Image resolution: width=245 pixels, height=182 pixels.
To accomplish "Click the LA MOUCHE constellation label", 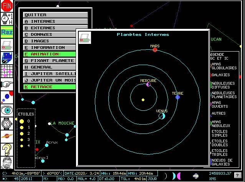I will pos(62,123).
